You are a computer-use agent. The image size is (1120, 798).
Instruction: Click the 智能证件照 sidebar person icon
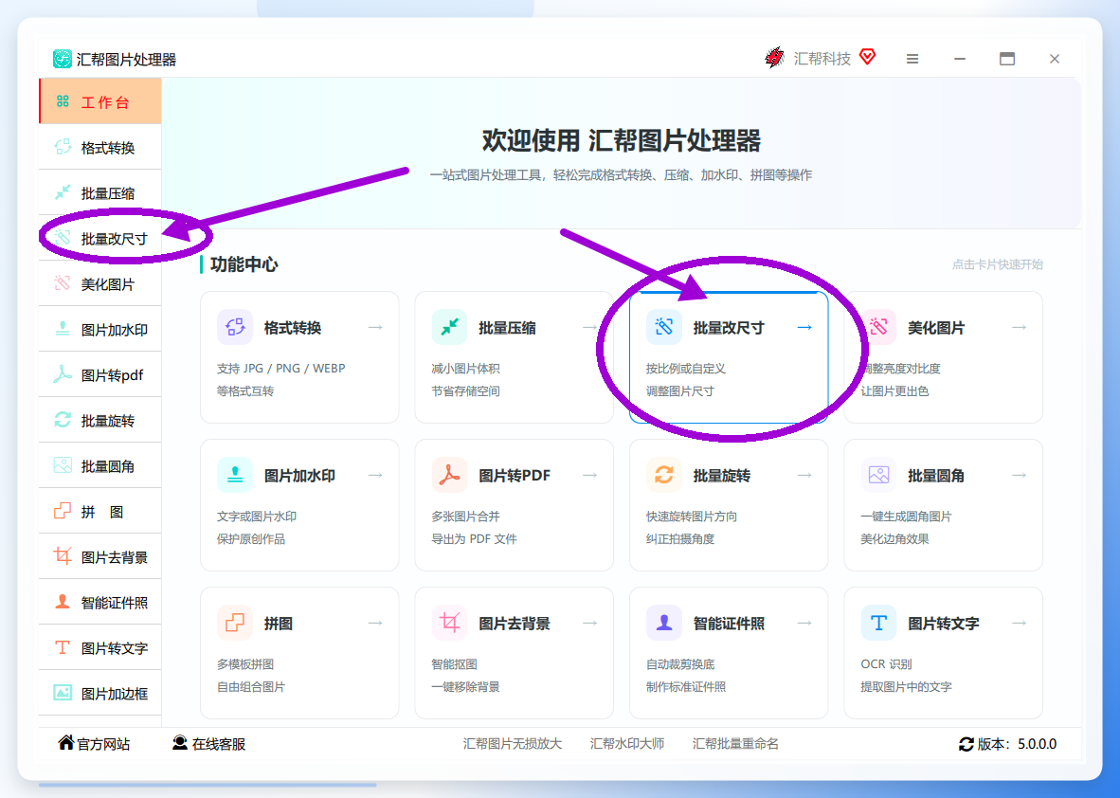coord(63,602)
